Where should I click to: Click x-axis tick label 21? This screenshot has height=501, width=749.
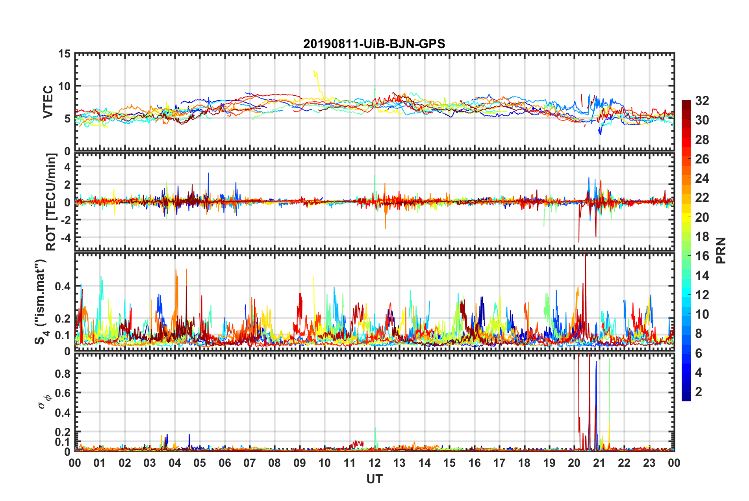pos(599,463)
